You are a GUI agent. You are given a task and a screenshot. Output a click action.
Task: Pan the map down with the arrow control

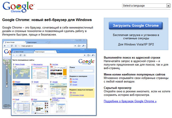pyautogui.click(x=7, y=66)
